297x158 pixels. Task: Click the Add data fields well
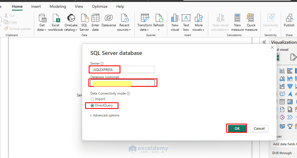point(284,144)
